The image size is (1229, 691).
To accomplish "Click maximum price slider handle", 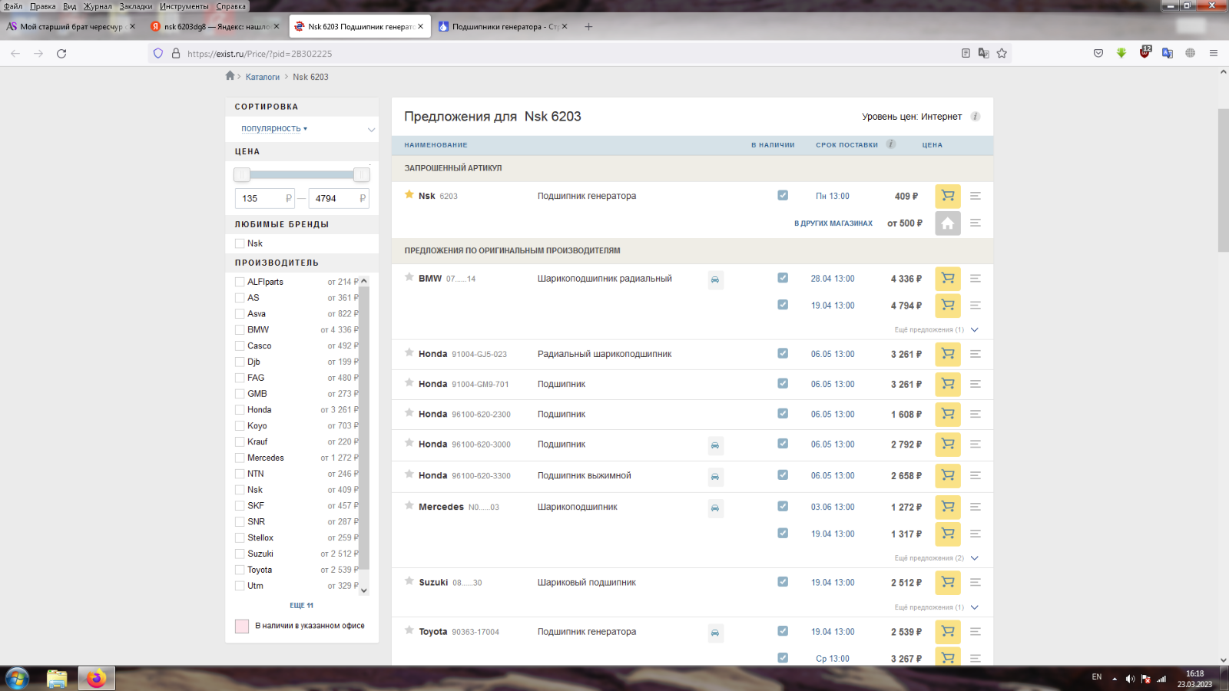I will click(362, 175).
